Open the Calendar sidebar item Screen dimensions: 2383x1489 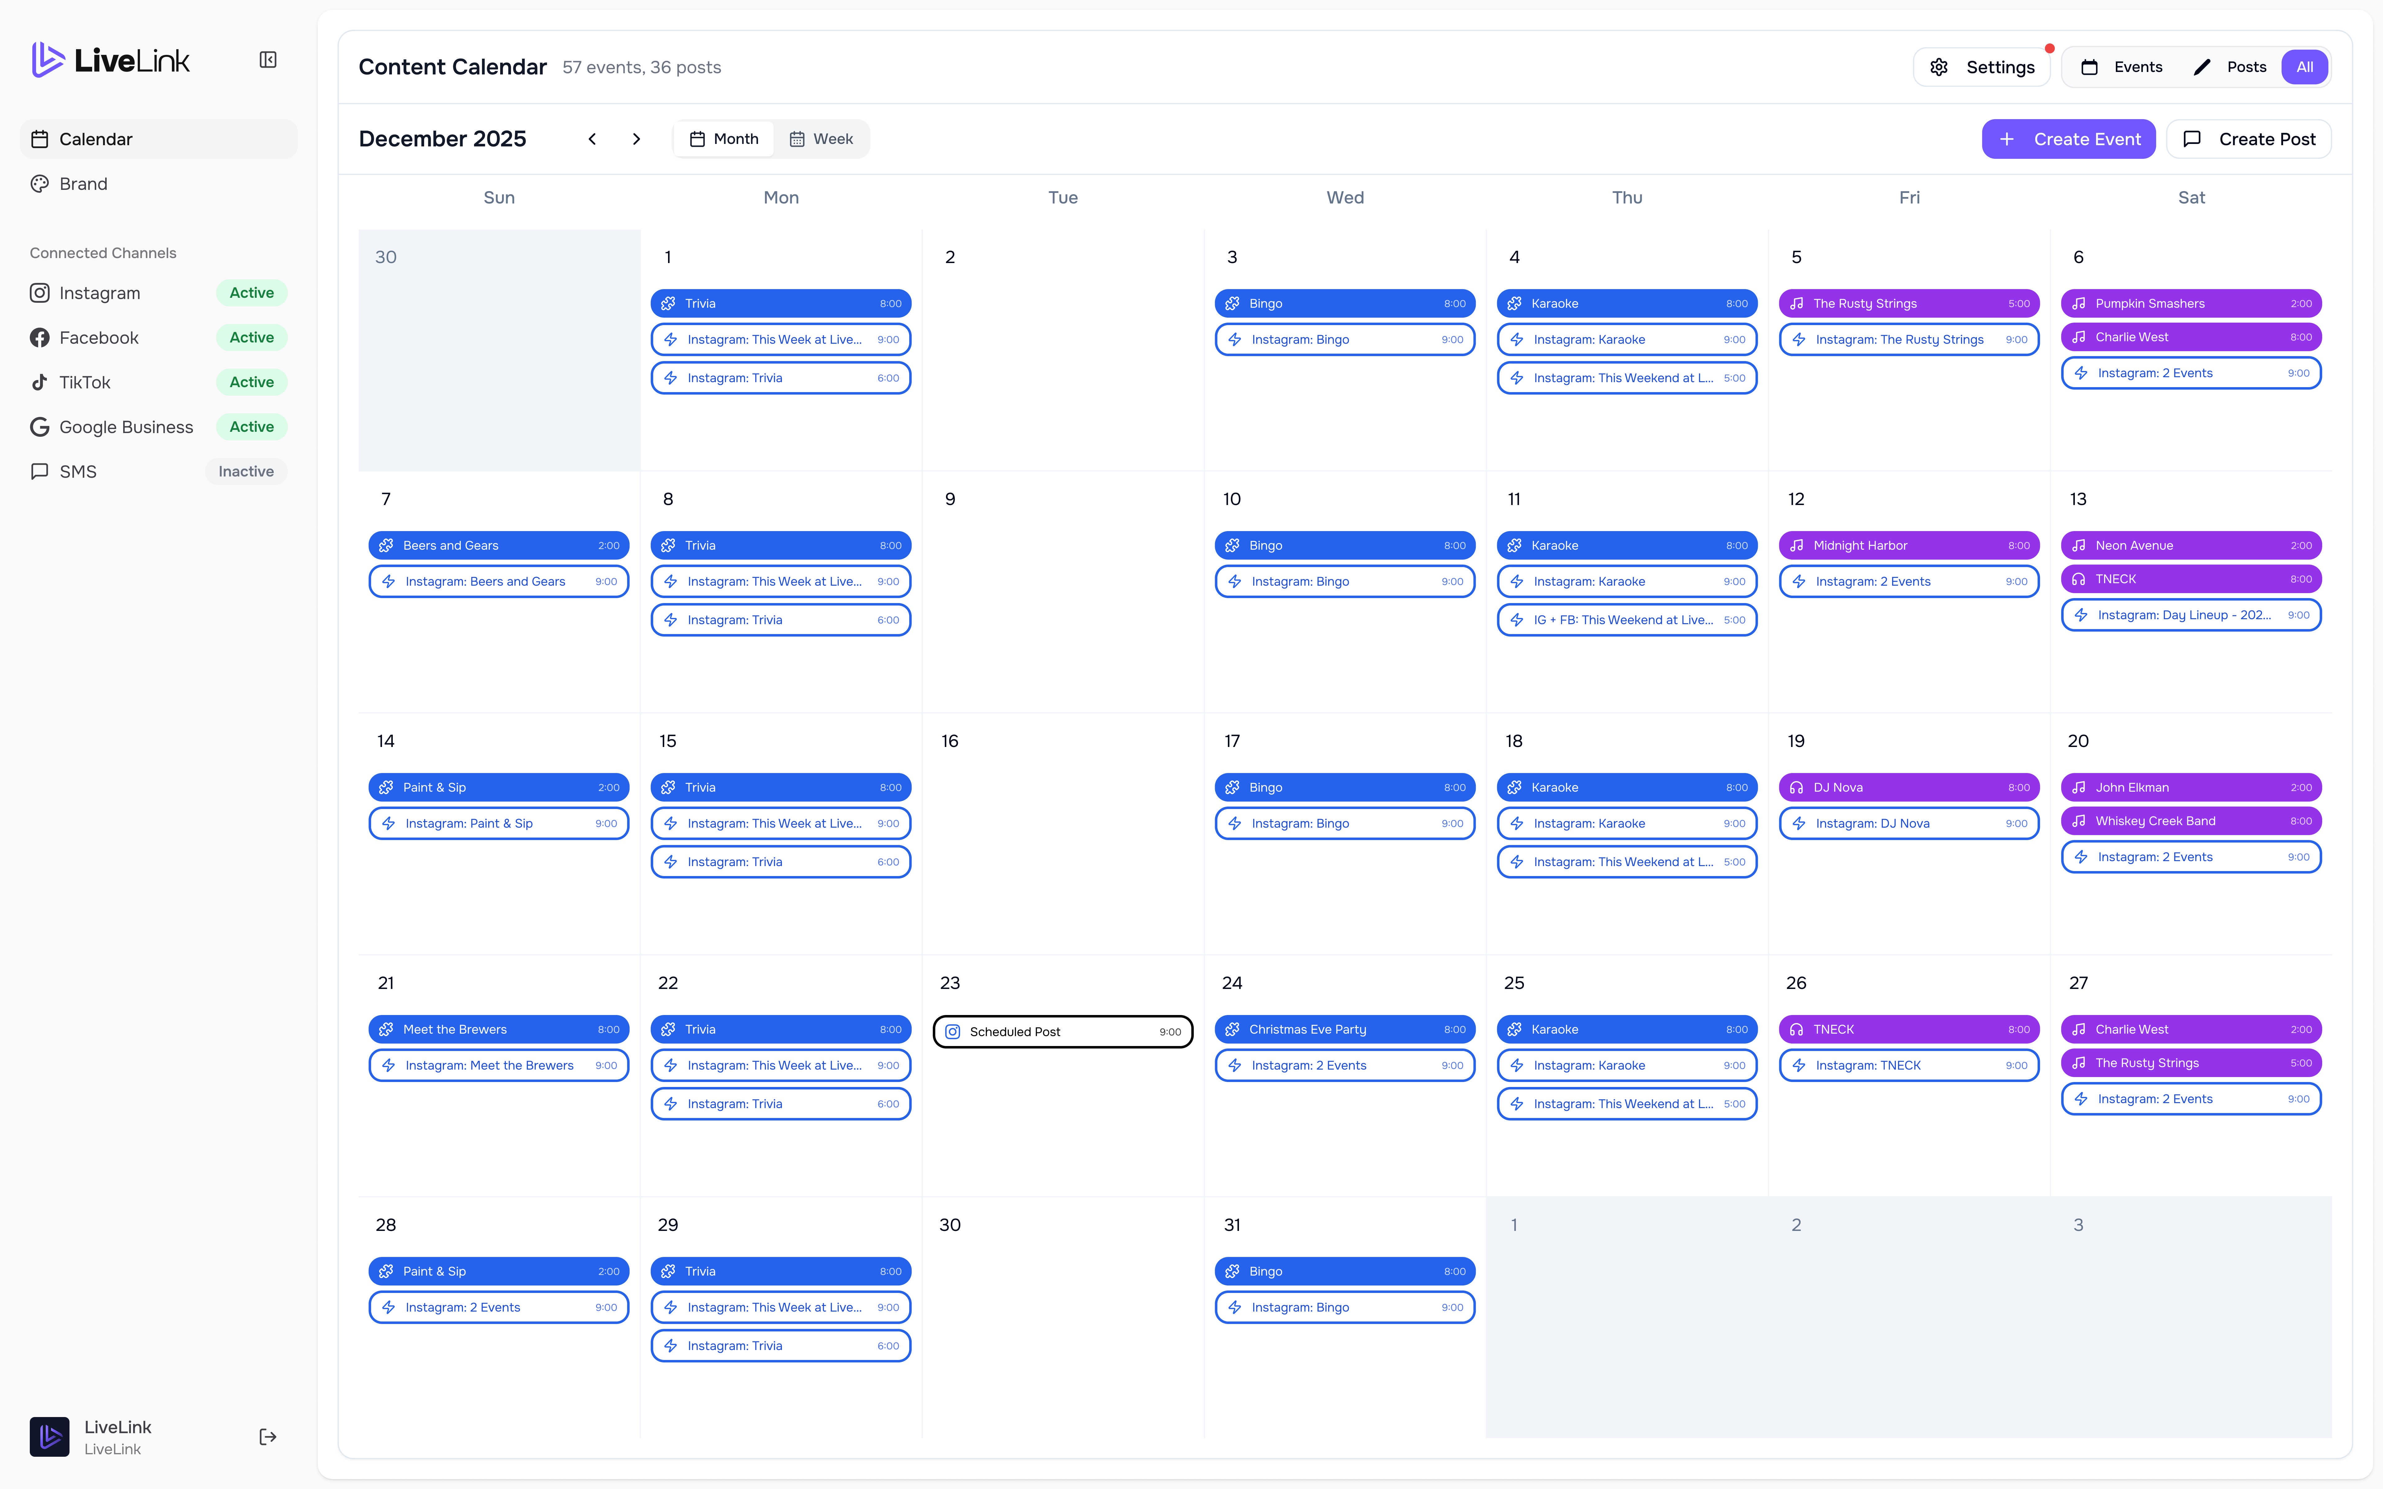(x=159, y=139)
